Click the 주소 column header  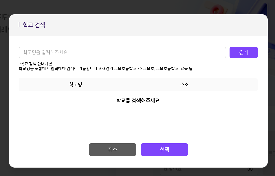[x=184, y=85]
